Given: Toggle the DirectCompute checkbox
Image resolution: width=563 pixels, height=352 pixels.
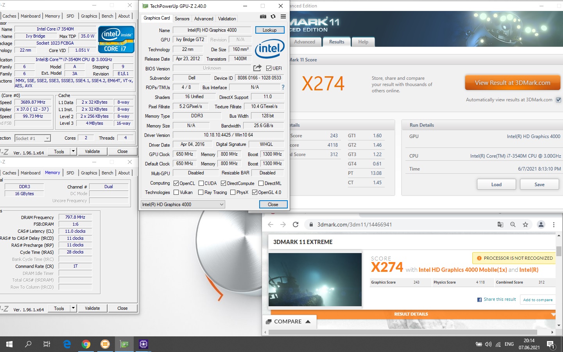Looking at the screenshot, I should (x=223, y=183).
